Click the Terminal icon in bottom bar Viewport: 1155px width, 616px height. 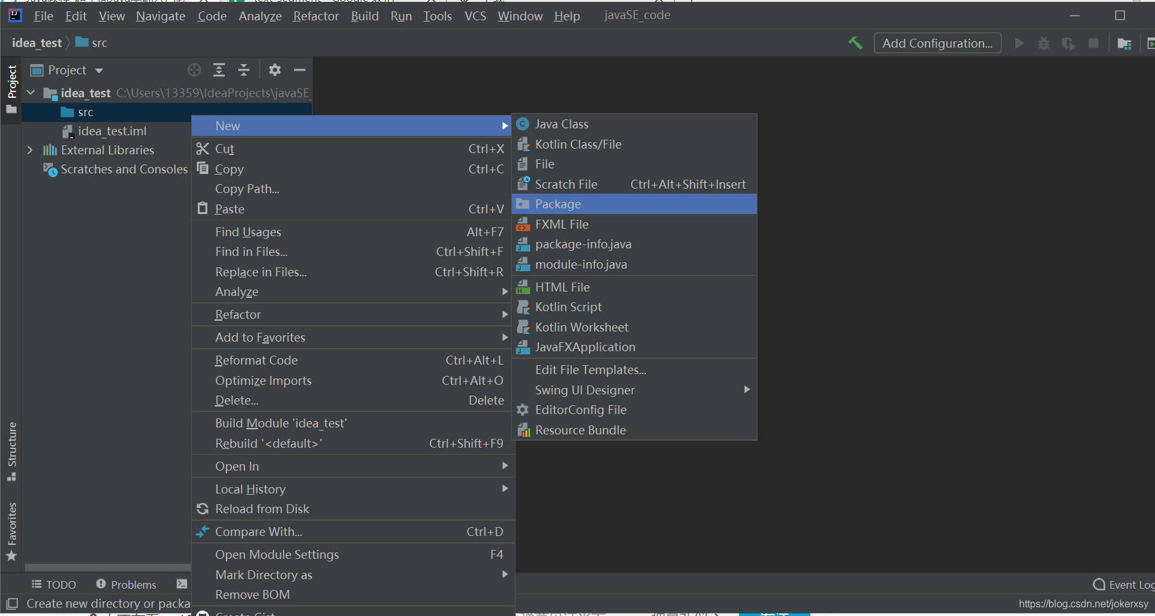182,584
